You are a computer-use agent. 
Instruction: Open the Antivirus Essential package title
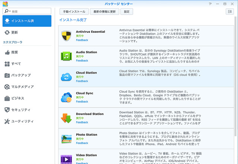pyautogui.click(x=90, y=32)
